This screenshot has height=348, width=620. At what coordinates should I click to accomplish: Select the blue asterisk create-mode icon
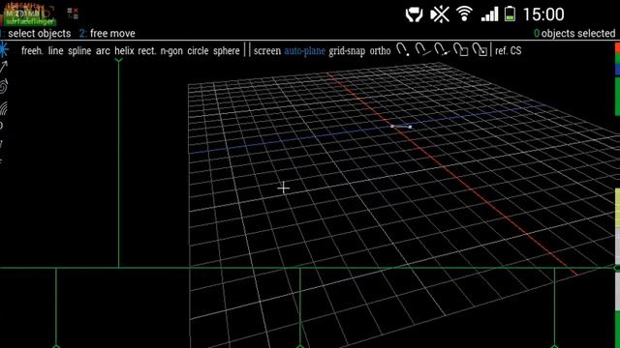[4, 49]
